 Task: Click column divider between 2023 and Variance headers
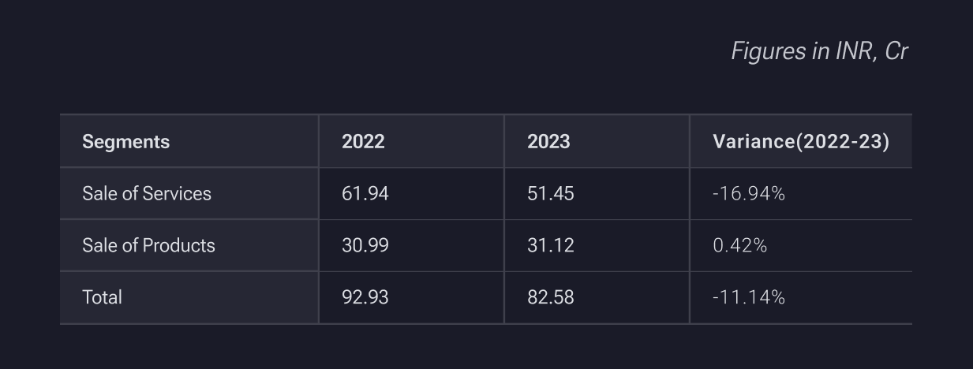pyautogui.click(x=690, y=142)
